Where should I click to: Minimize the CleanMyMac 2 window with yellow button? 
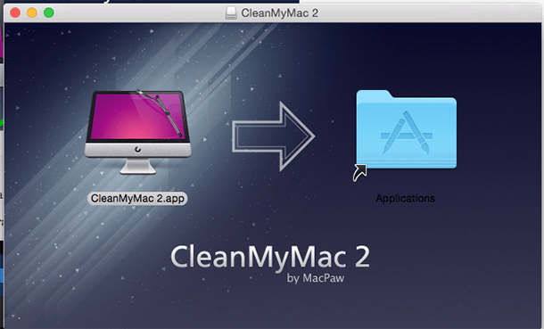click(x=32, y=12)
